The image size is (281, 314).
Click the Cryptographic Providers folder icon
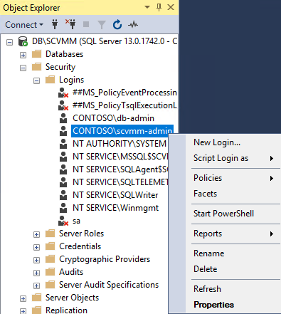click(x=50, y=259)
